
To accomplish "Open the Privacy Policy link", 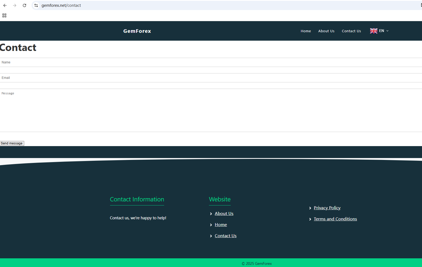I will (327, 208).
